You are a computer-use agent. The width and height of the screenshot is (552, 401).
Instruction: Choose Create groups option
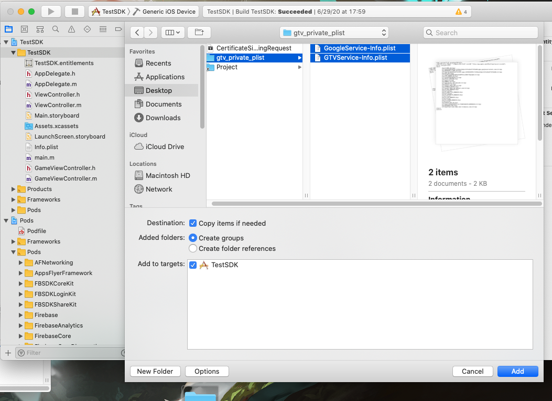[192, 238]
